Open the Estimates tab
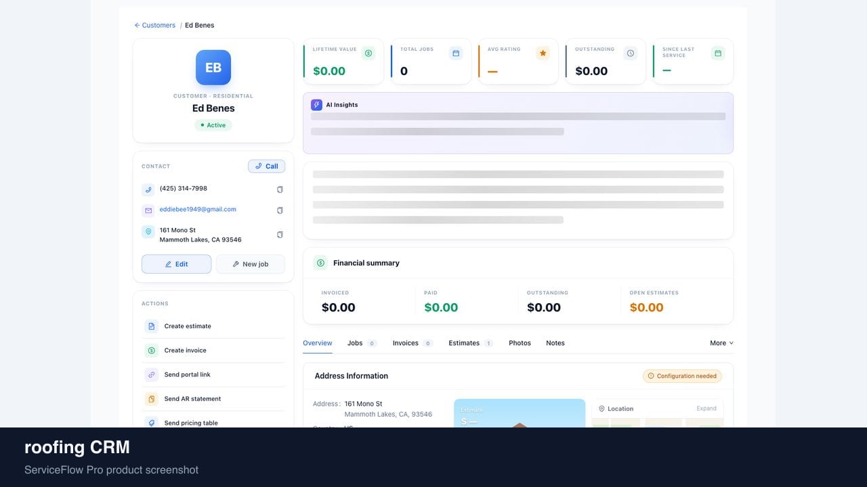This screenshot has height=487, width=867. coord(471,343)
